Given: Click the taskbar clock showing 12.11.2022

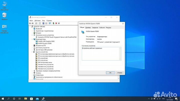Looking at the screenshot, I should [170, 99].
